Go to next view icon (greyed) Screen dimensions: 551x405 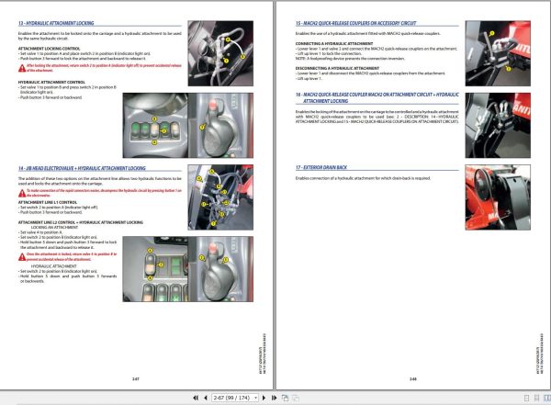point(296,398)
